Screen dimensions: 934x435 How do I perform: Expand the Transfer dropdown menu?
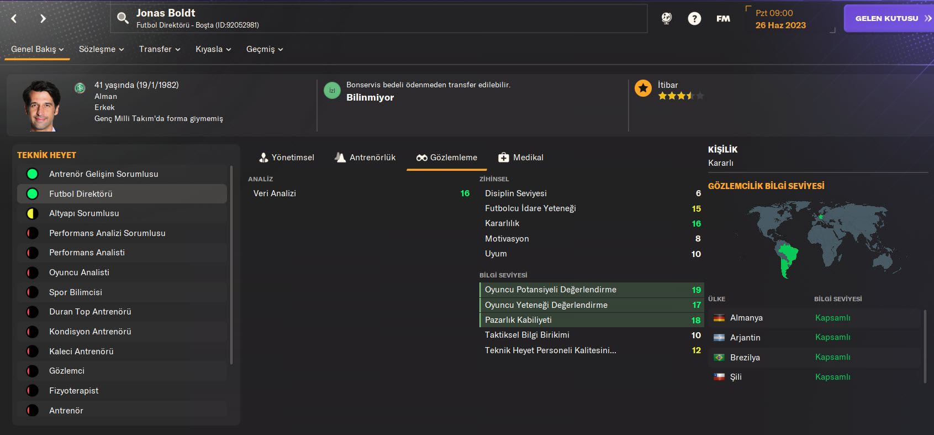coord(160,49)
